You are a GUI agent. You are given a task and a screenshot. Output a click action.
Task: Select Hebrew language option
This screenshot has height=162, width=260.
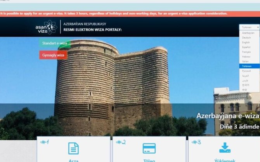246,57
